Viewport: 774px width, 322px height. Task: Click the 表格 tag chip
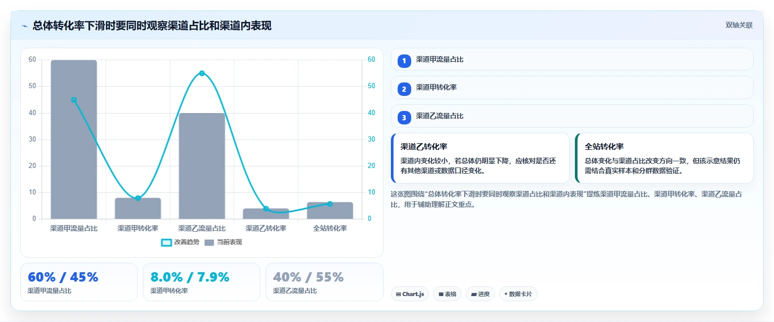[x=447, y=294]
